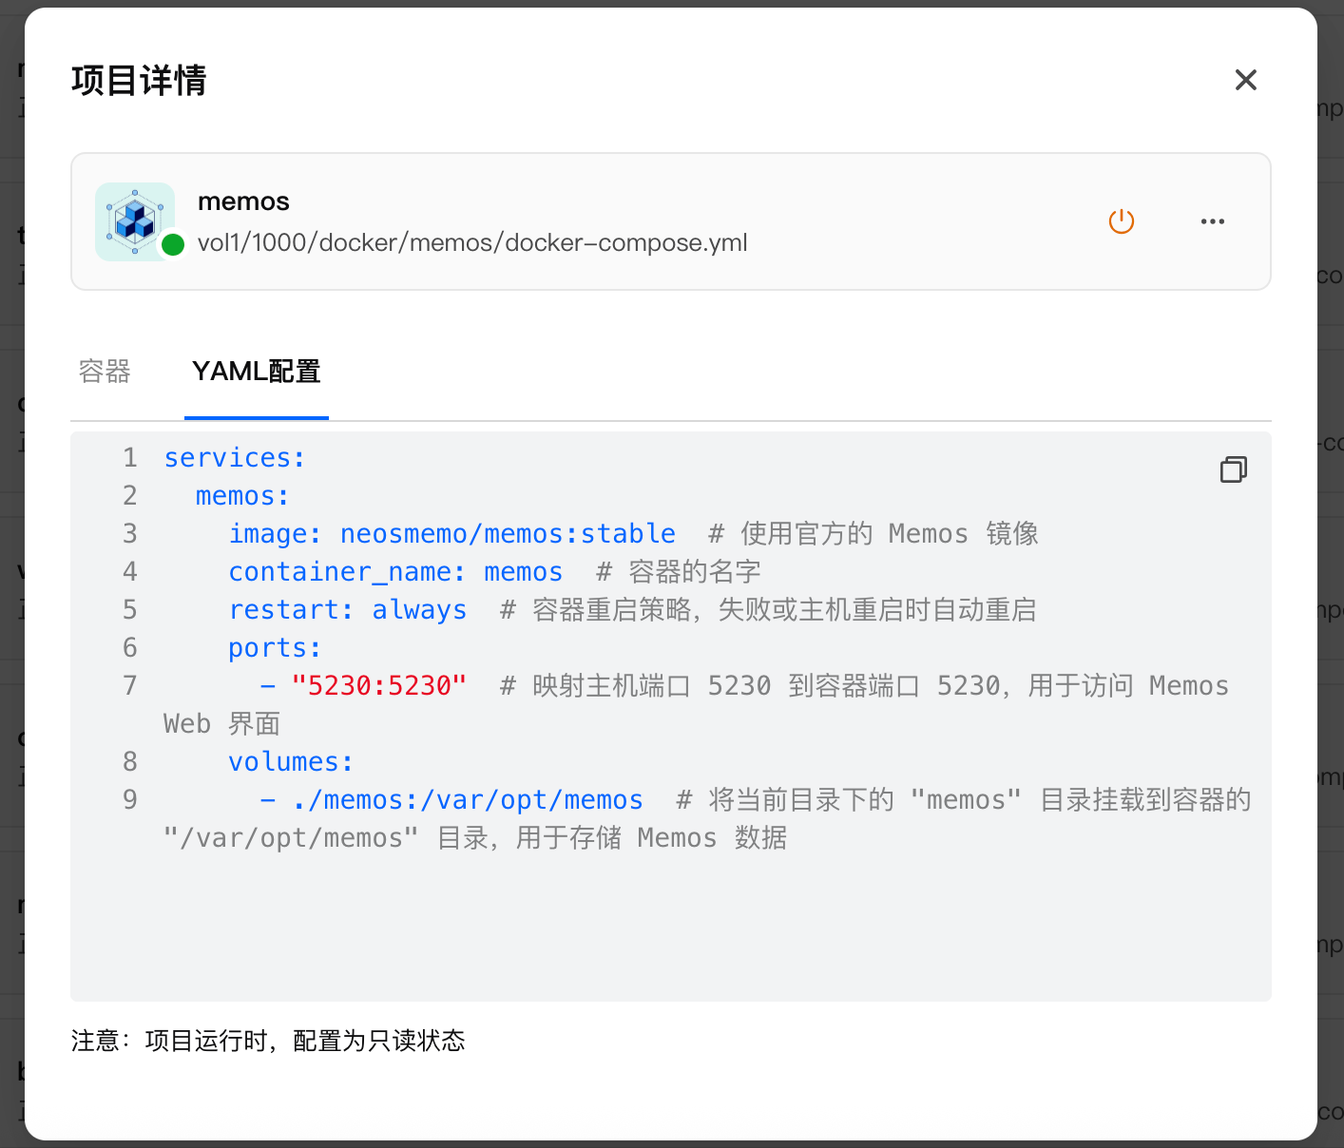Copy the YAML configuration with copy icon
1344x1148 pixels.
1233,469
